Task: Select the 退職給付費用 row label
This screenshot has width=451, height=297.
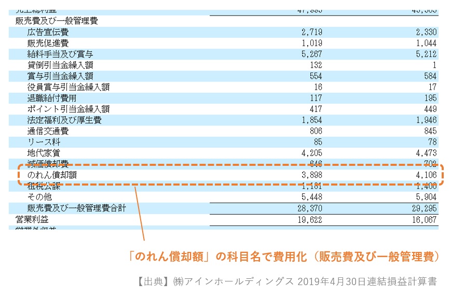Action: click(52, 98)
